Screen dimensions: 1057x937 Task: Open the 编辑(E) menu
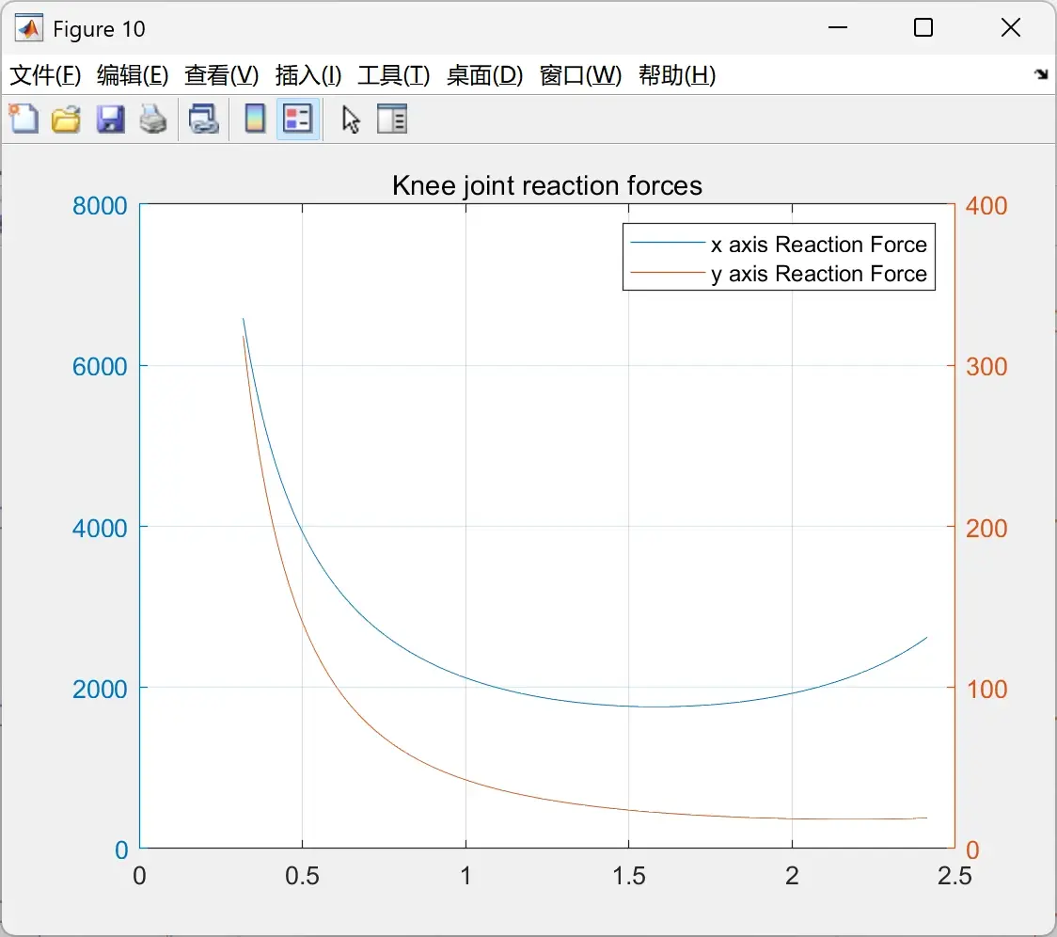click(133, 75)
